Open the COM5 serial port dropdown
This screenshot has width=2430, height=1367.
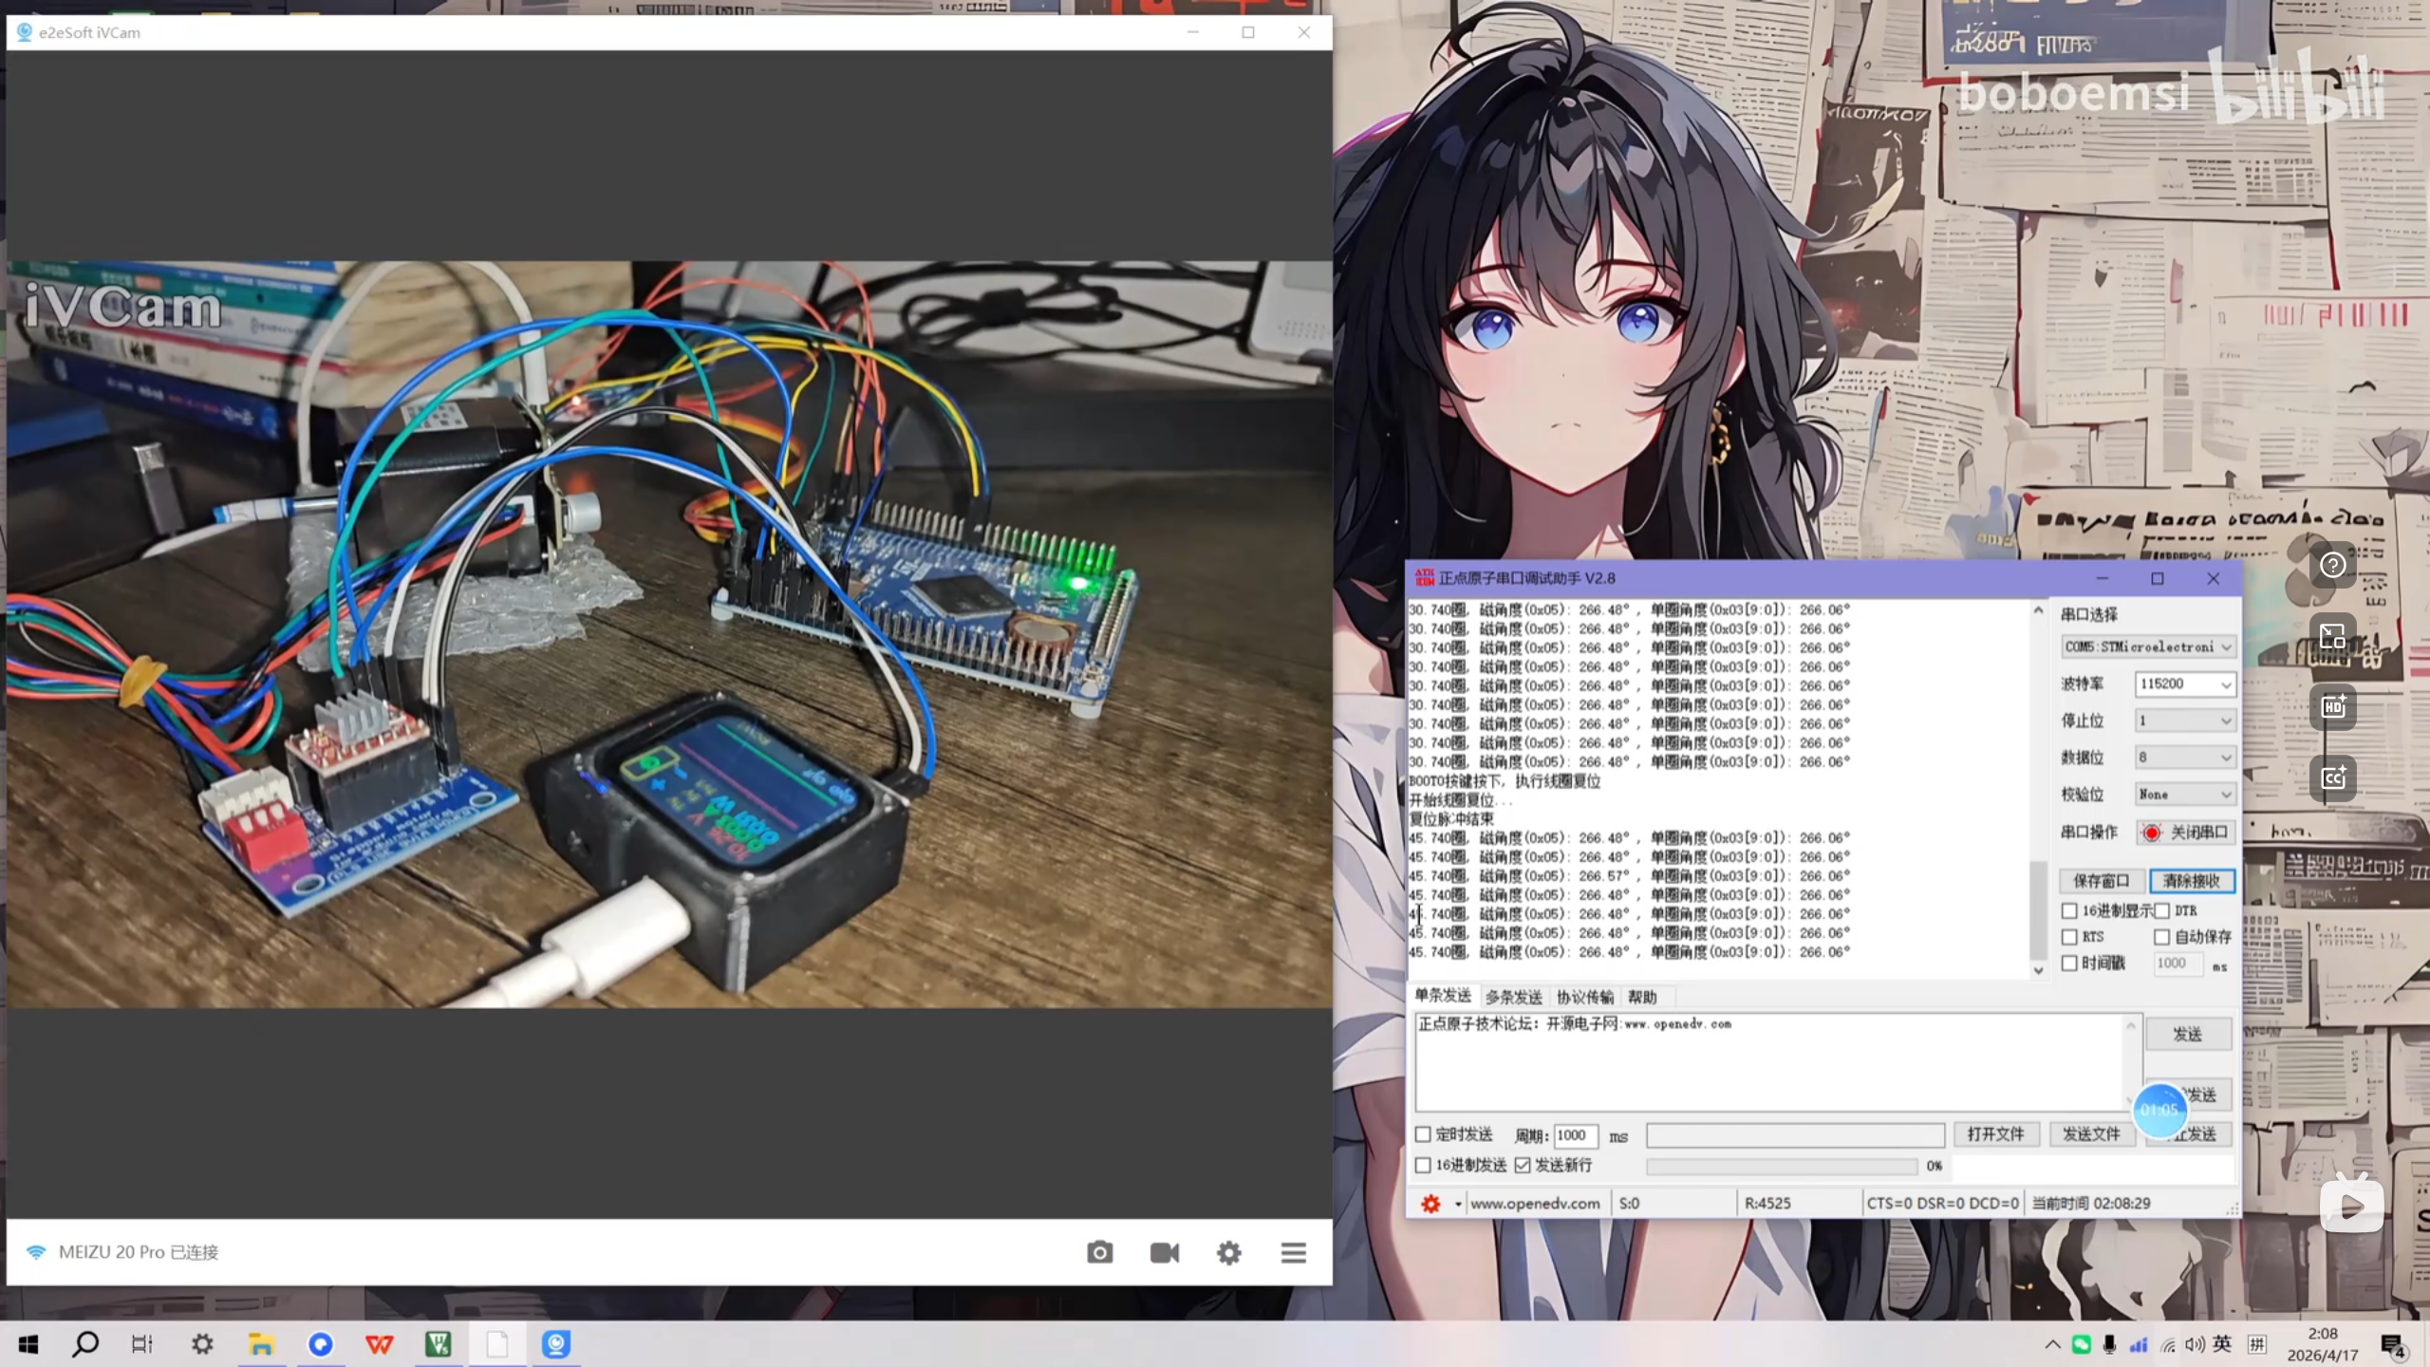[x=2148, y=646]
